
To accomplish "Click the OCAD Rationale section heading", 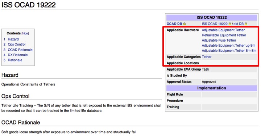I will [21, 123].
